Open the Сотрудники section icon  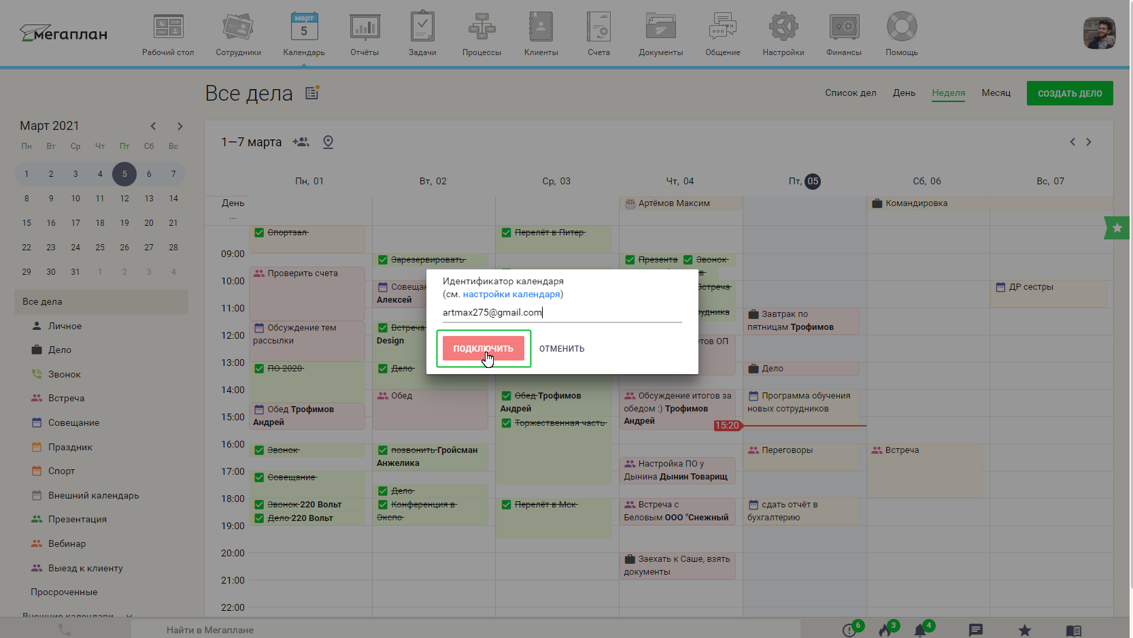point(238,27)
